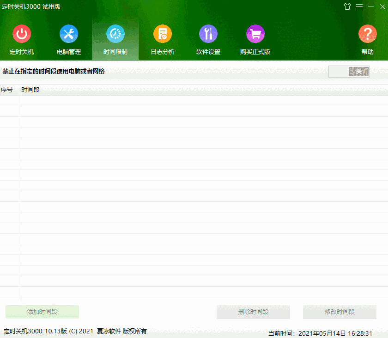The image size is (388, 338).
Task: Minimize the 定时关机3000 window
Action: coord(371,6)
